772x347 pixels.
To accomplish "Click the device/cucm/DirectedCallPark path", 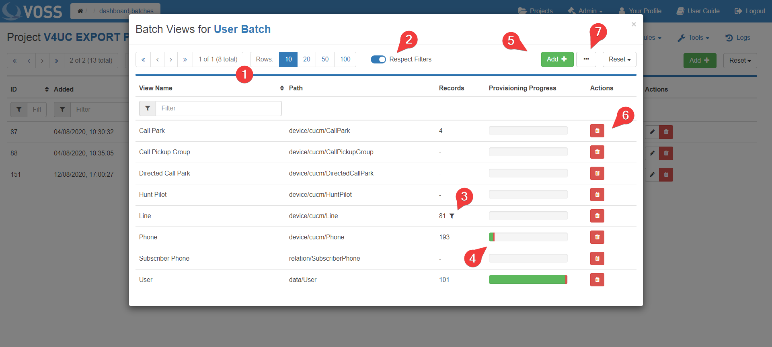I will click(x=331, y=173).
